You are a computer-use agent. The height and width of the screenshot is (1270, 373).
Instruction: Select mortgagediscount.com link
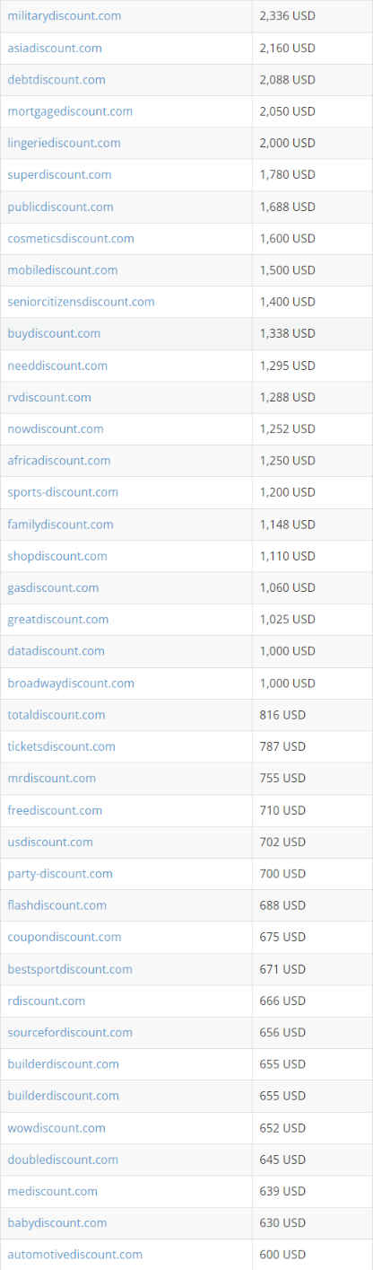[x=70, y=111]
